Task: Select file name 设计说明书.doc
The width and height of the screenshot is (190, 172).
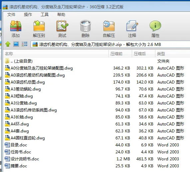Action: click(x=25, y=159)
